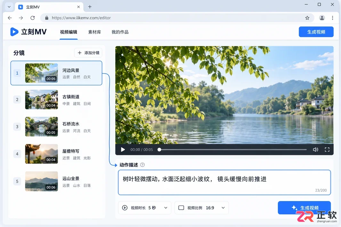Click the 立刻MV tab favicon
The height and width of the screenshot is (227, 341).
click(20, 7)
